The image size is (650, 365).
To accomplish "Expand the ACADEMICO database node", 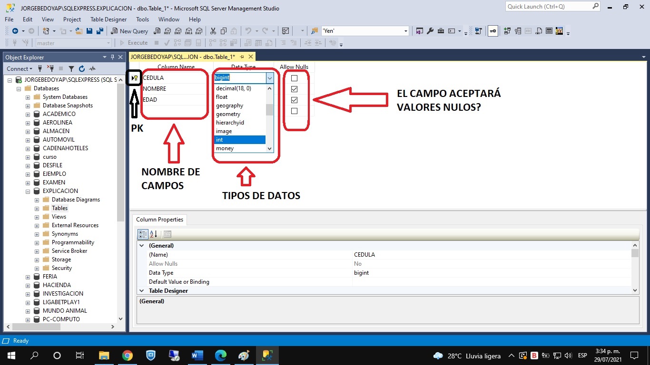I will [28, 114].
